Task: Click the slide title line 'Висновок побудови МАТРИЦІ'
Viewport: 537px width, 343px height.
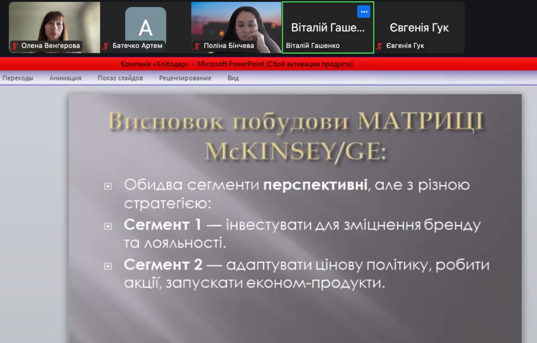Action: tap(296, 122)
